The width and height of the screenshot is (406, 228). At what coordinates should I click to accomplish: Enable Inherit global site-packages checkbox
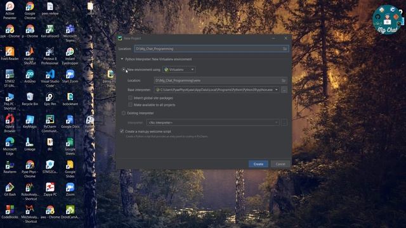click(x=130, y=98)
